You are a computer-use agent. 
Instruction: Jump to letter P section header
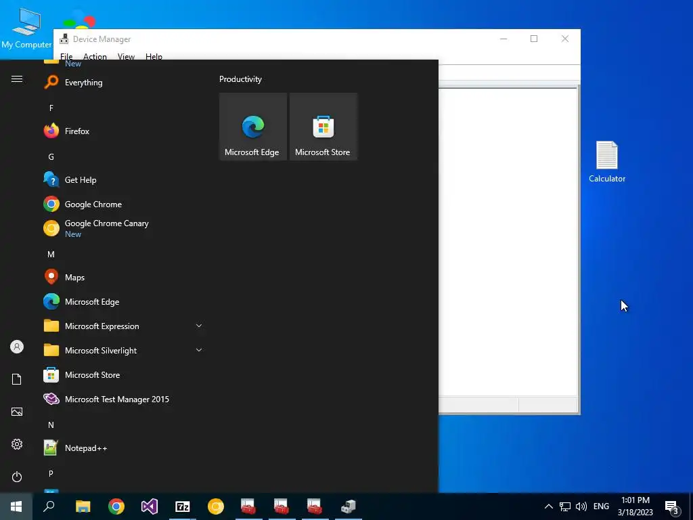click(51, 473)
